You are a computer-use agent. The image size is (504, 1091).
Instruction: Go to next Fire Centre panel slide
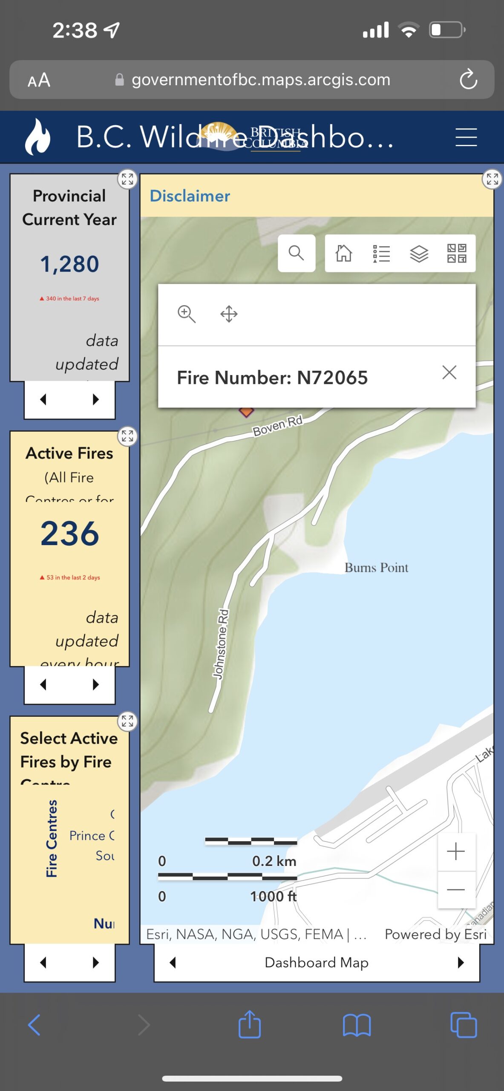(x=96, y=962)
